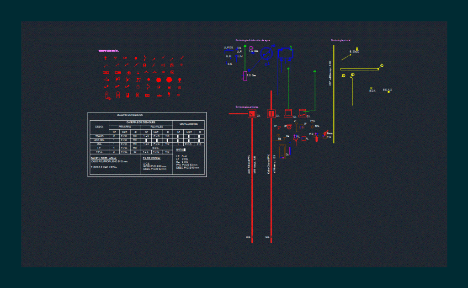Click the VENTILACIONES column header
This screenshot has width=468, height=288.
pos(188,124)
